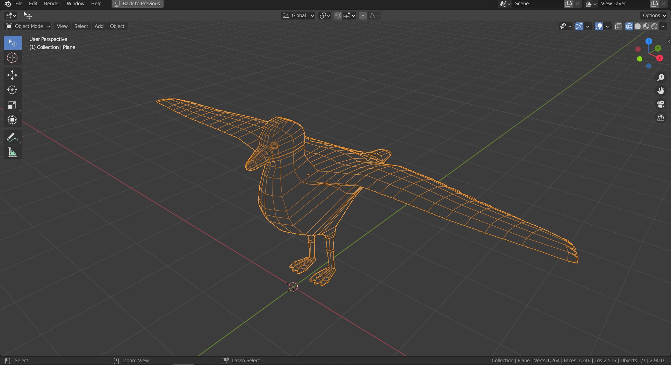Click the Back to Previous button

pos(137,3)
